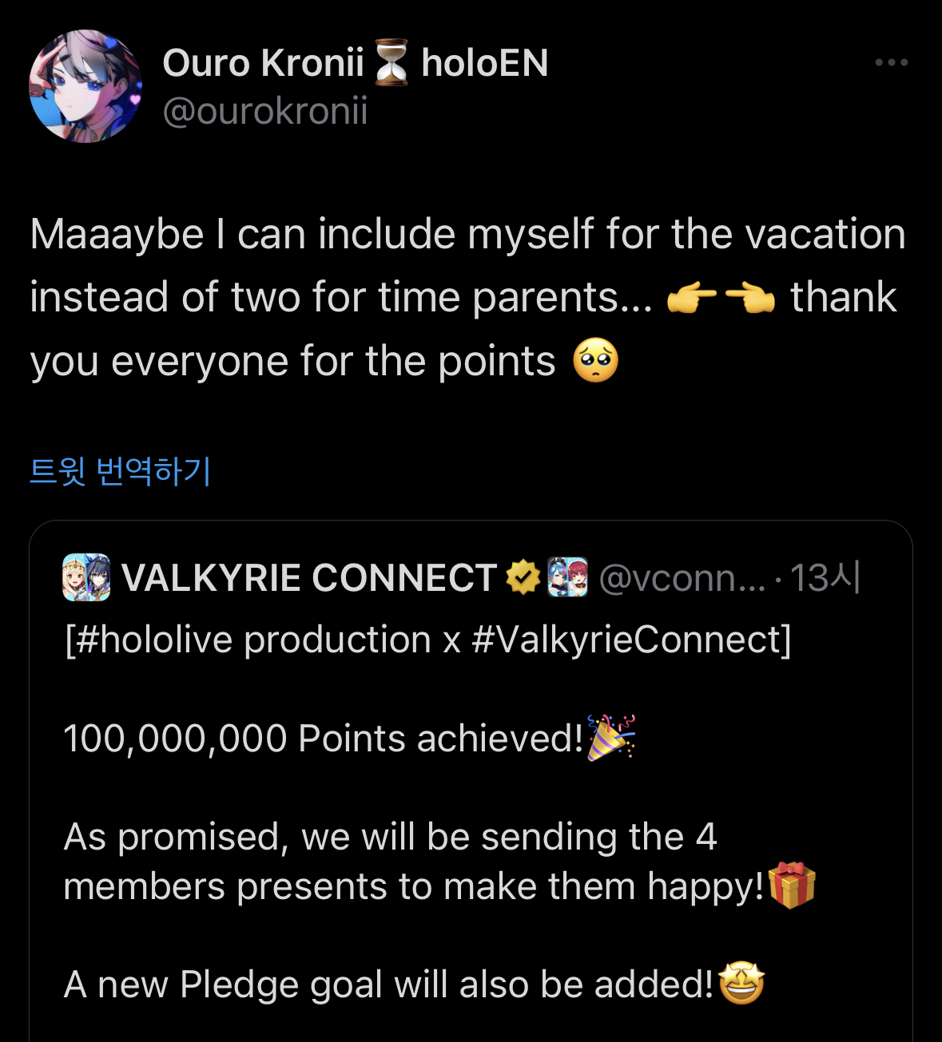Tap the pointing fingers emoji pair
Screen dimensions: 942x1042
[721, 299]
